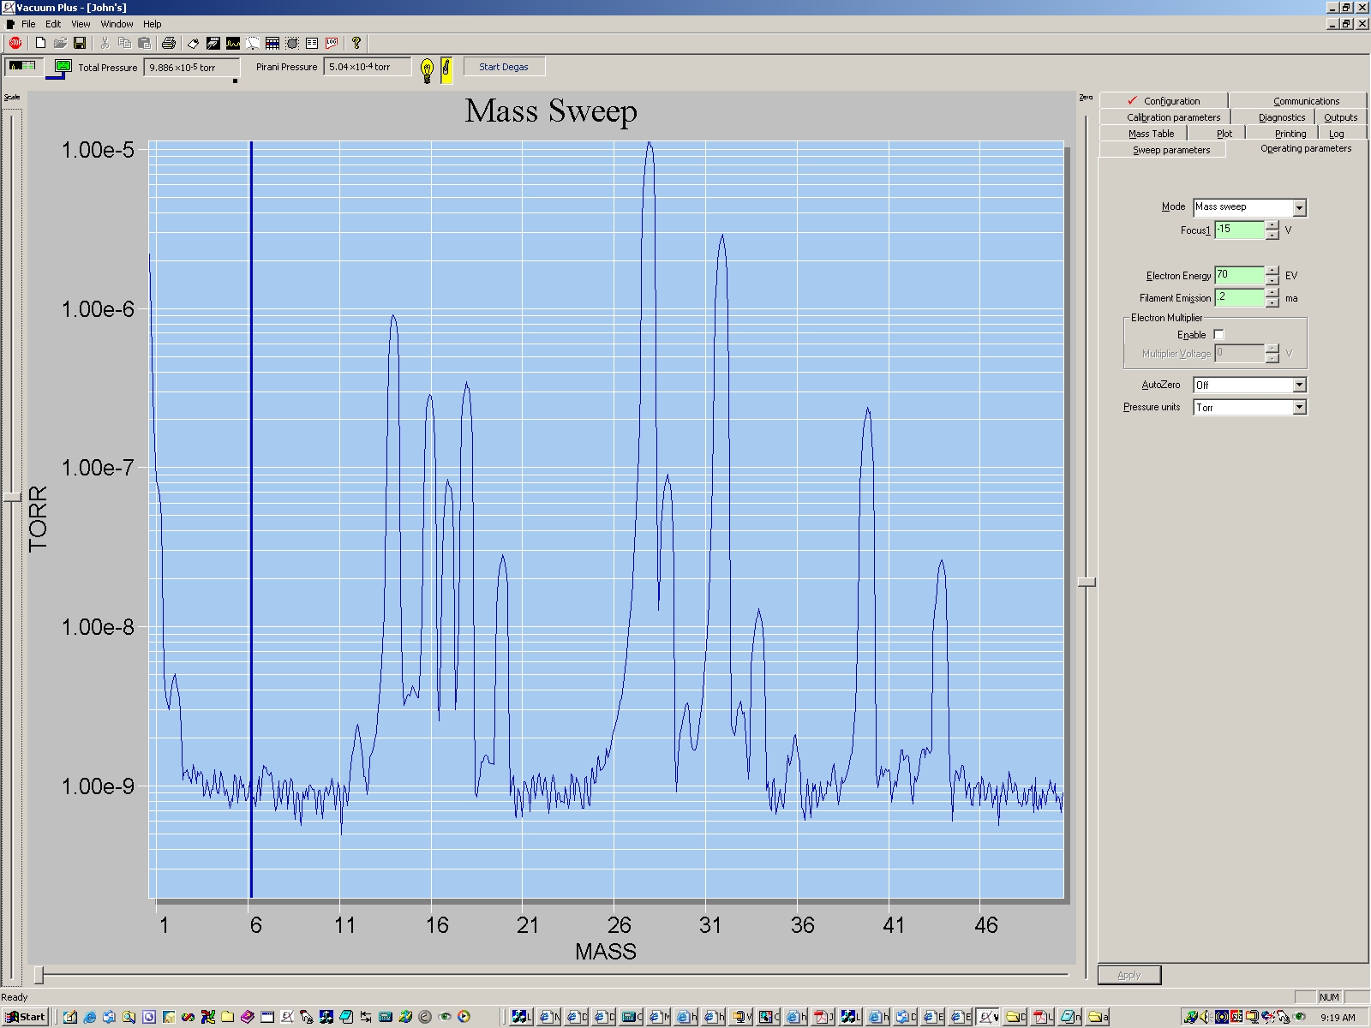The height and width of the screenshot is (1028, 1371).
Task: Click the red STOP icon in the toolbar
Action: [15, 43]
